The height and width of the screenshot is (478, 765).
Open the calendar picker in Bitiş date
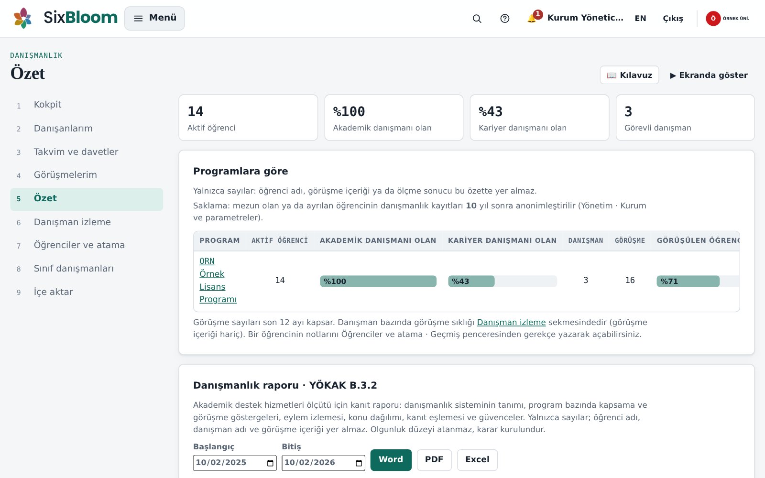(x=359, y=463)
